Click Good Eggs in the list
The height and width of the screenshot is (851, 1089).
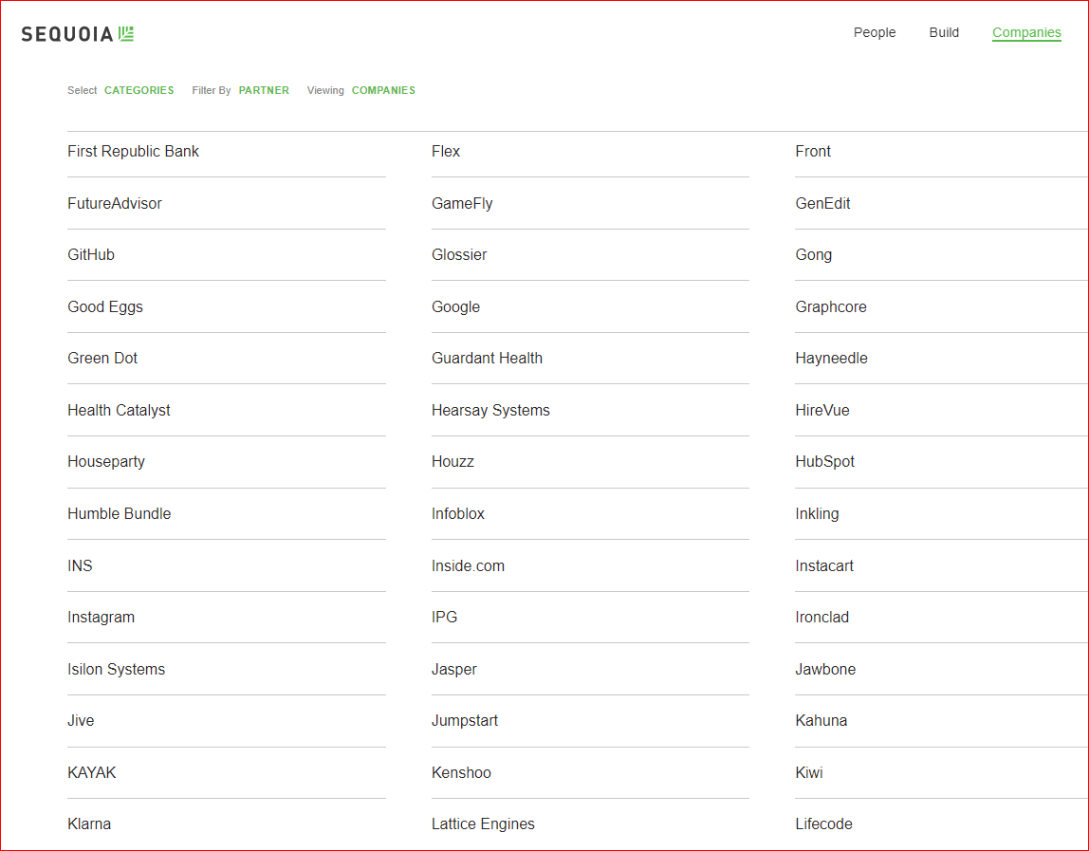click(x=105, y=307)
